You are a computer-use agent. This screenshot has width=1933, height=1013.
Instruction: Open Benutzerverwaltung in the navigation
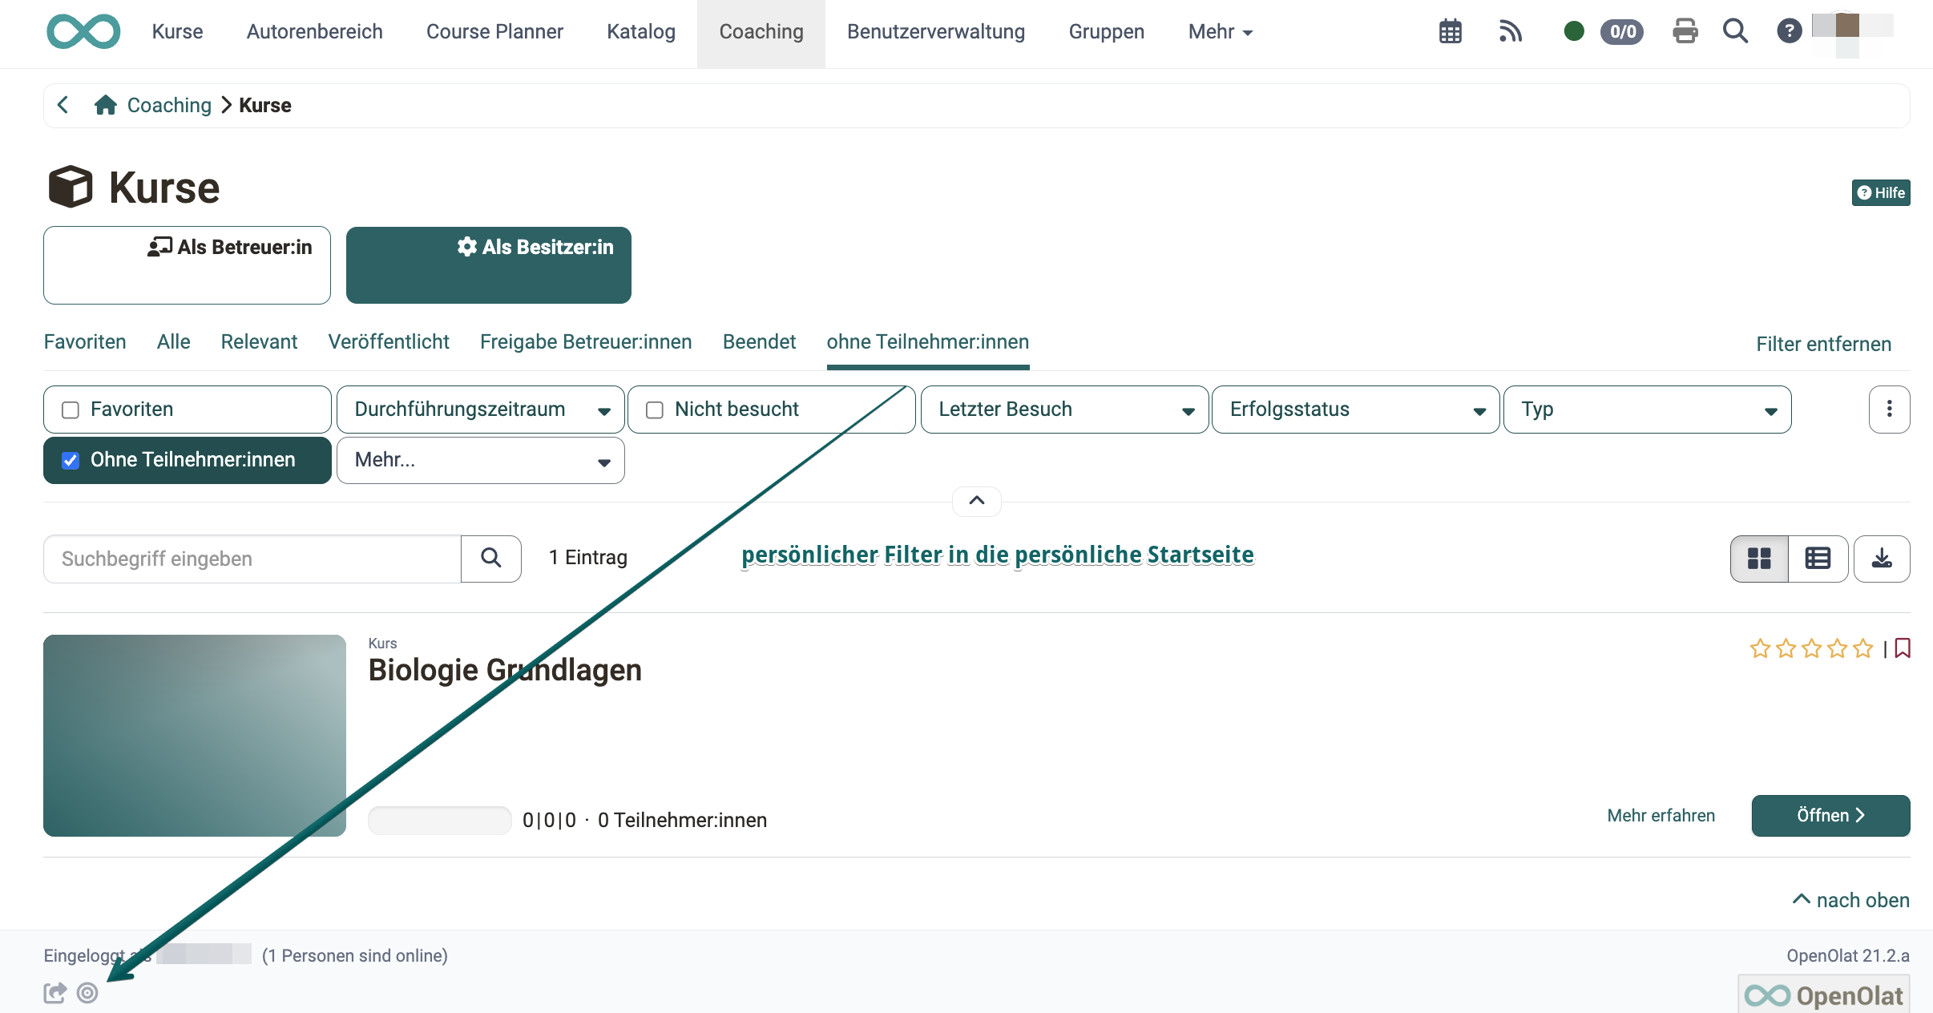(x=936, y=31)
